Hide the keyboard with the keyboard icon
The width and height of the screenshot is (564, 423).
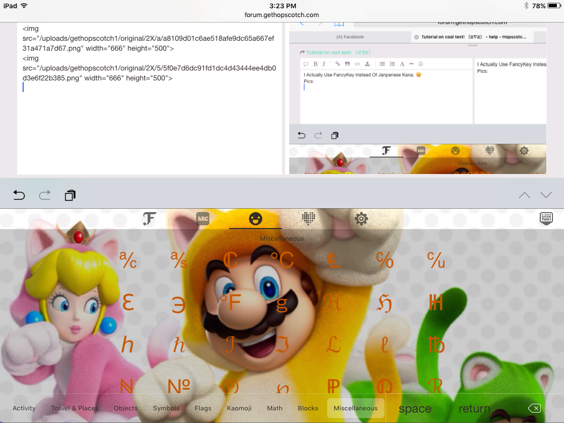[x=546, y=218]
